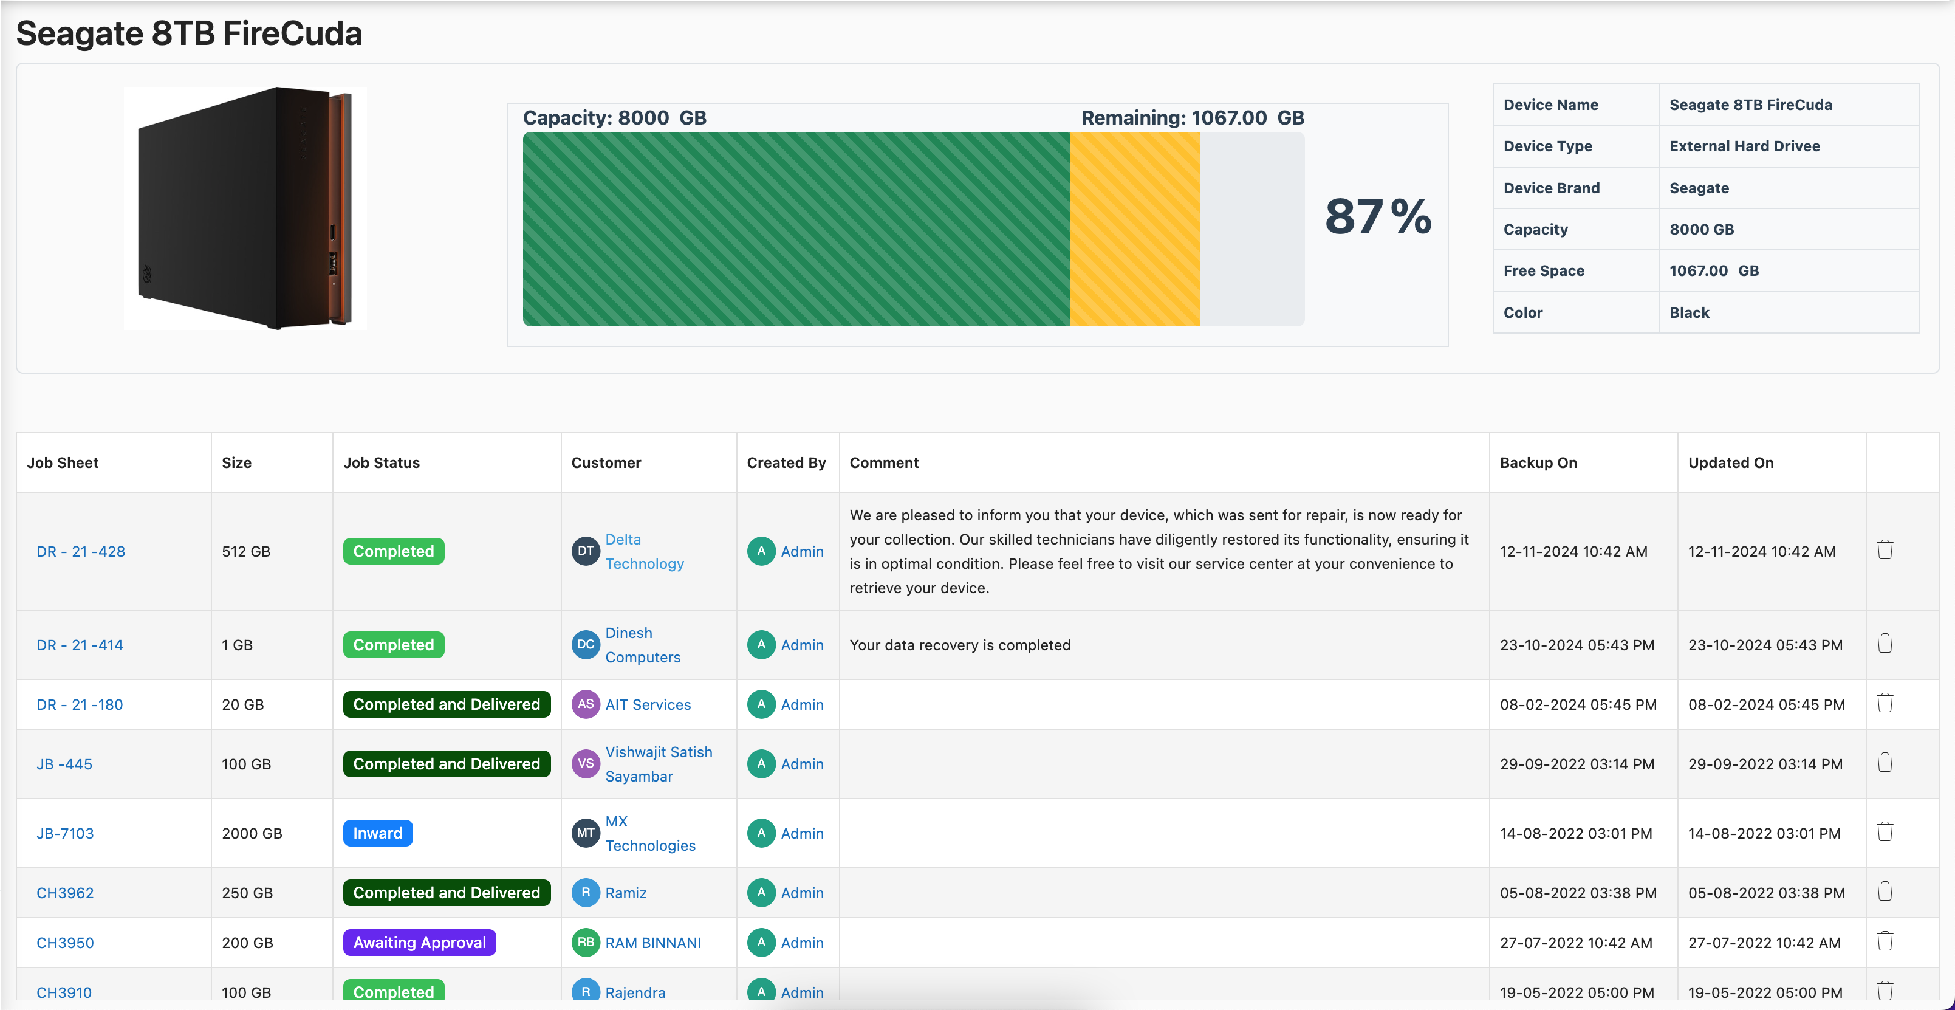Click trash icon for DR - 21 -414
This screenshot has width=1955, height=1010.
pyautogui.click(x=1885, y=644)
